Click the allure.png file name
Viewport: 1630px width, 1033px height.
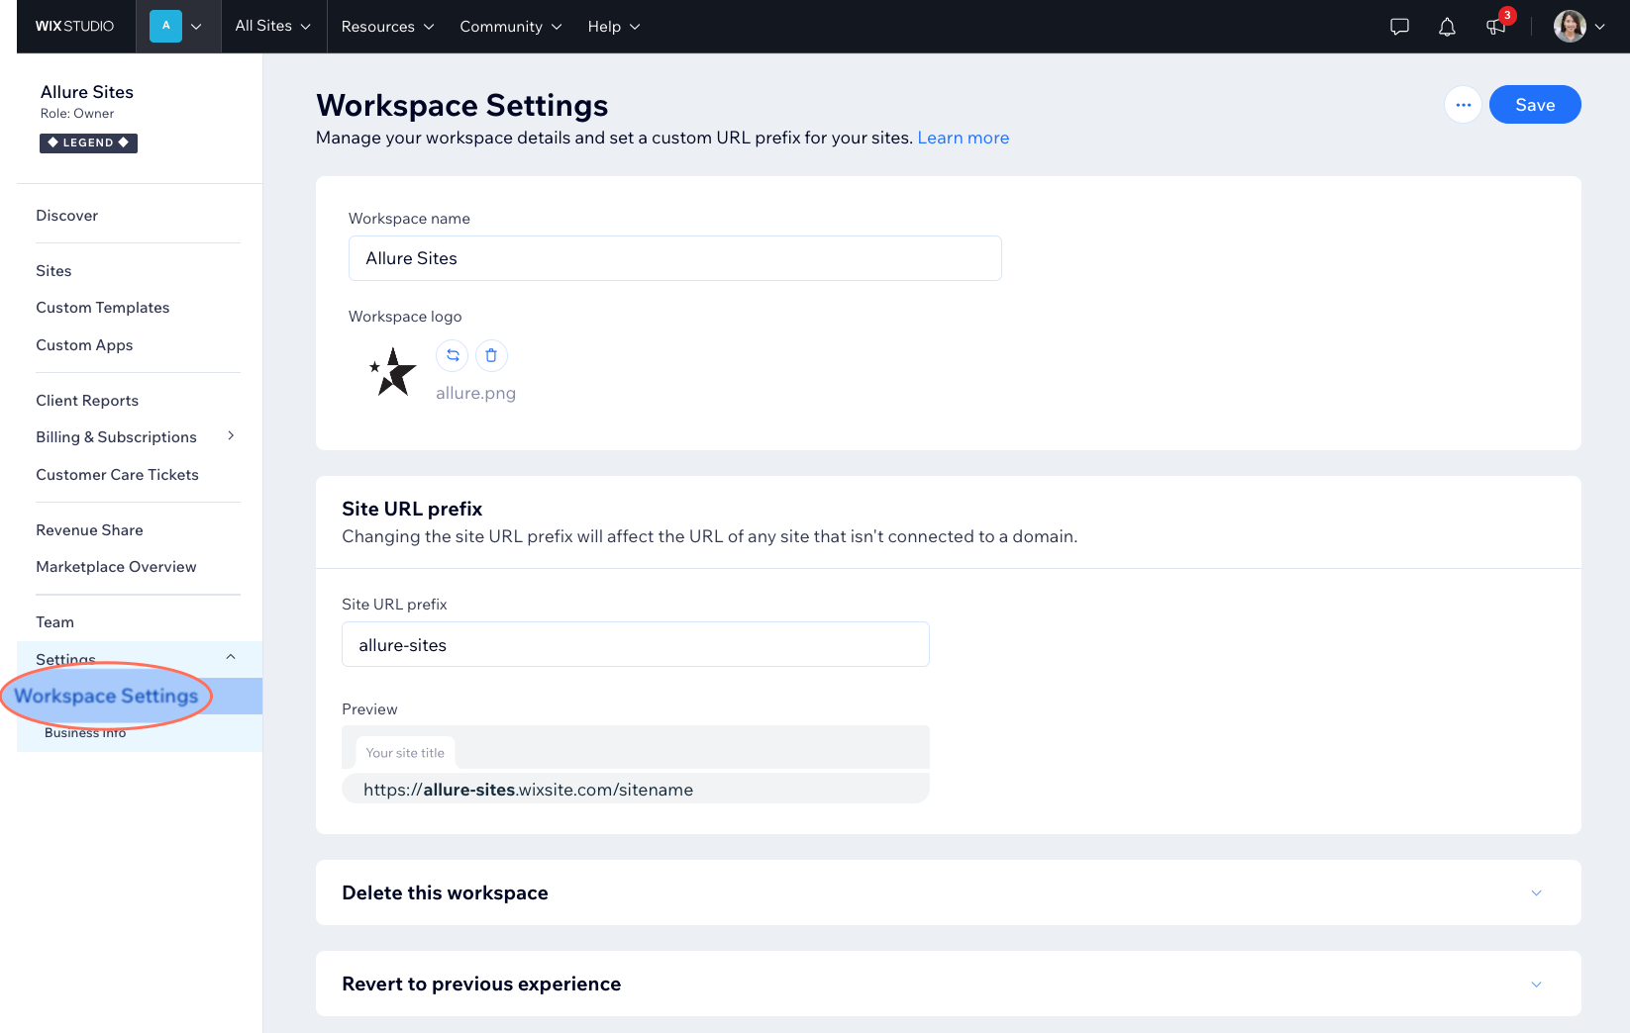click(475, 393)
